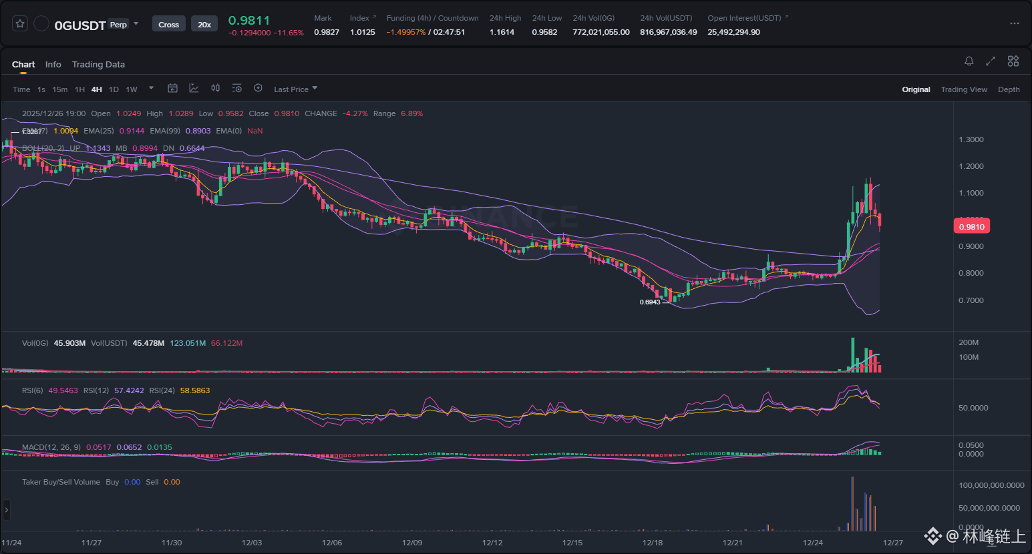Click the Vol(0G) volume indicator label

click(35, 343)
